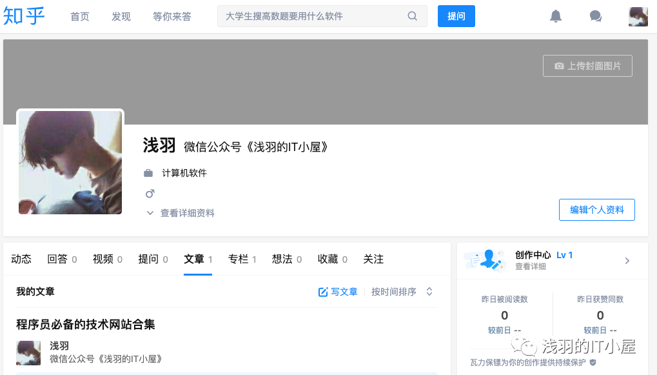Open the account avatar menu in header

tap(638, 16)
